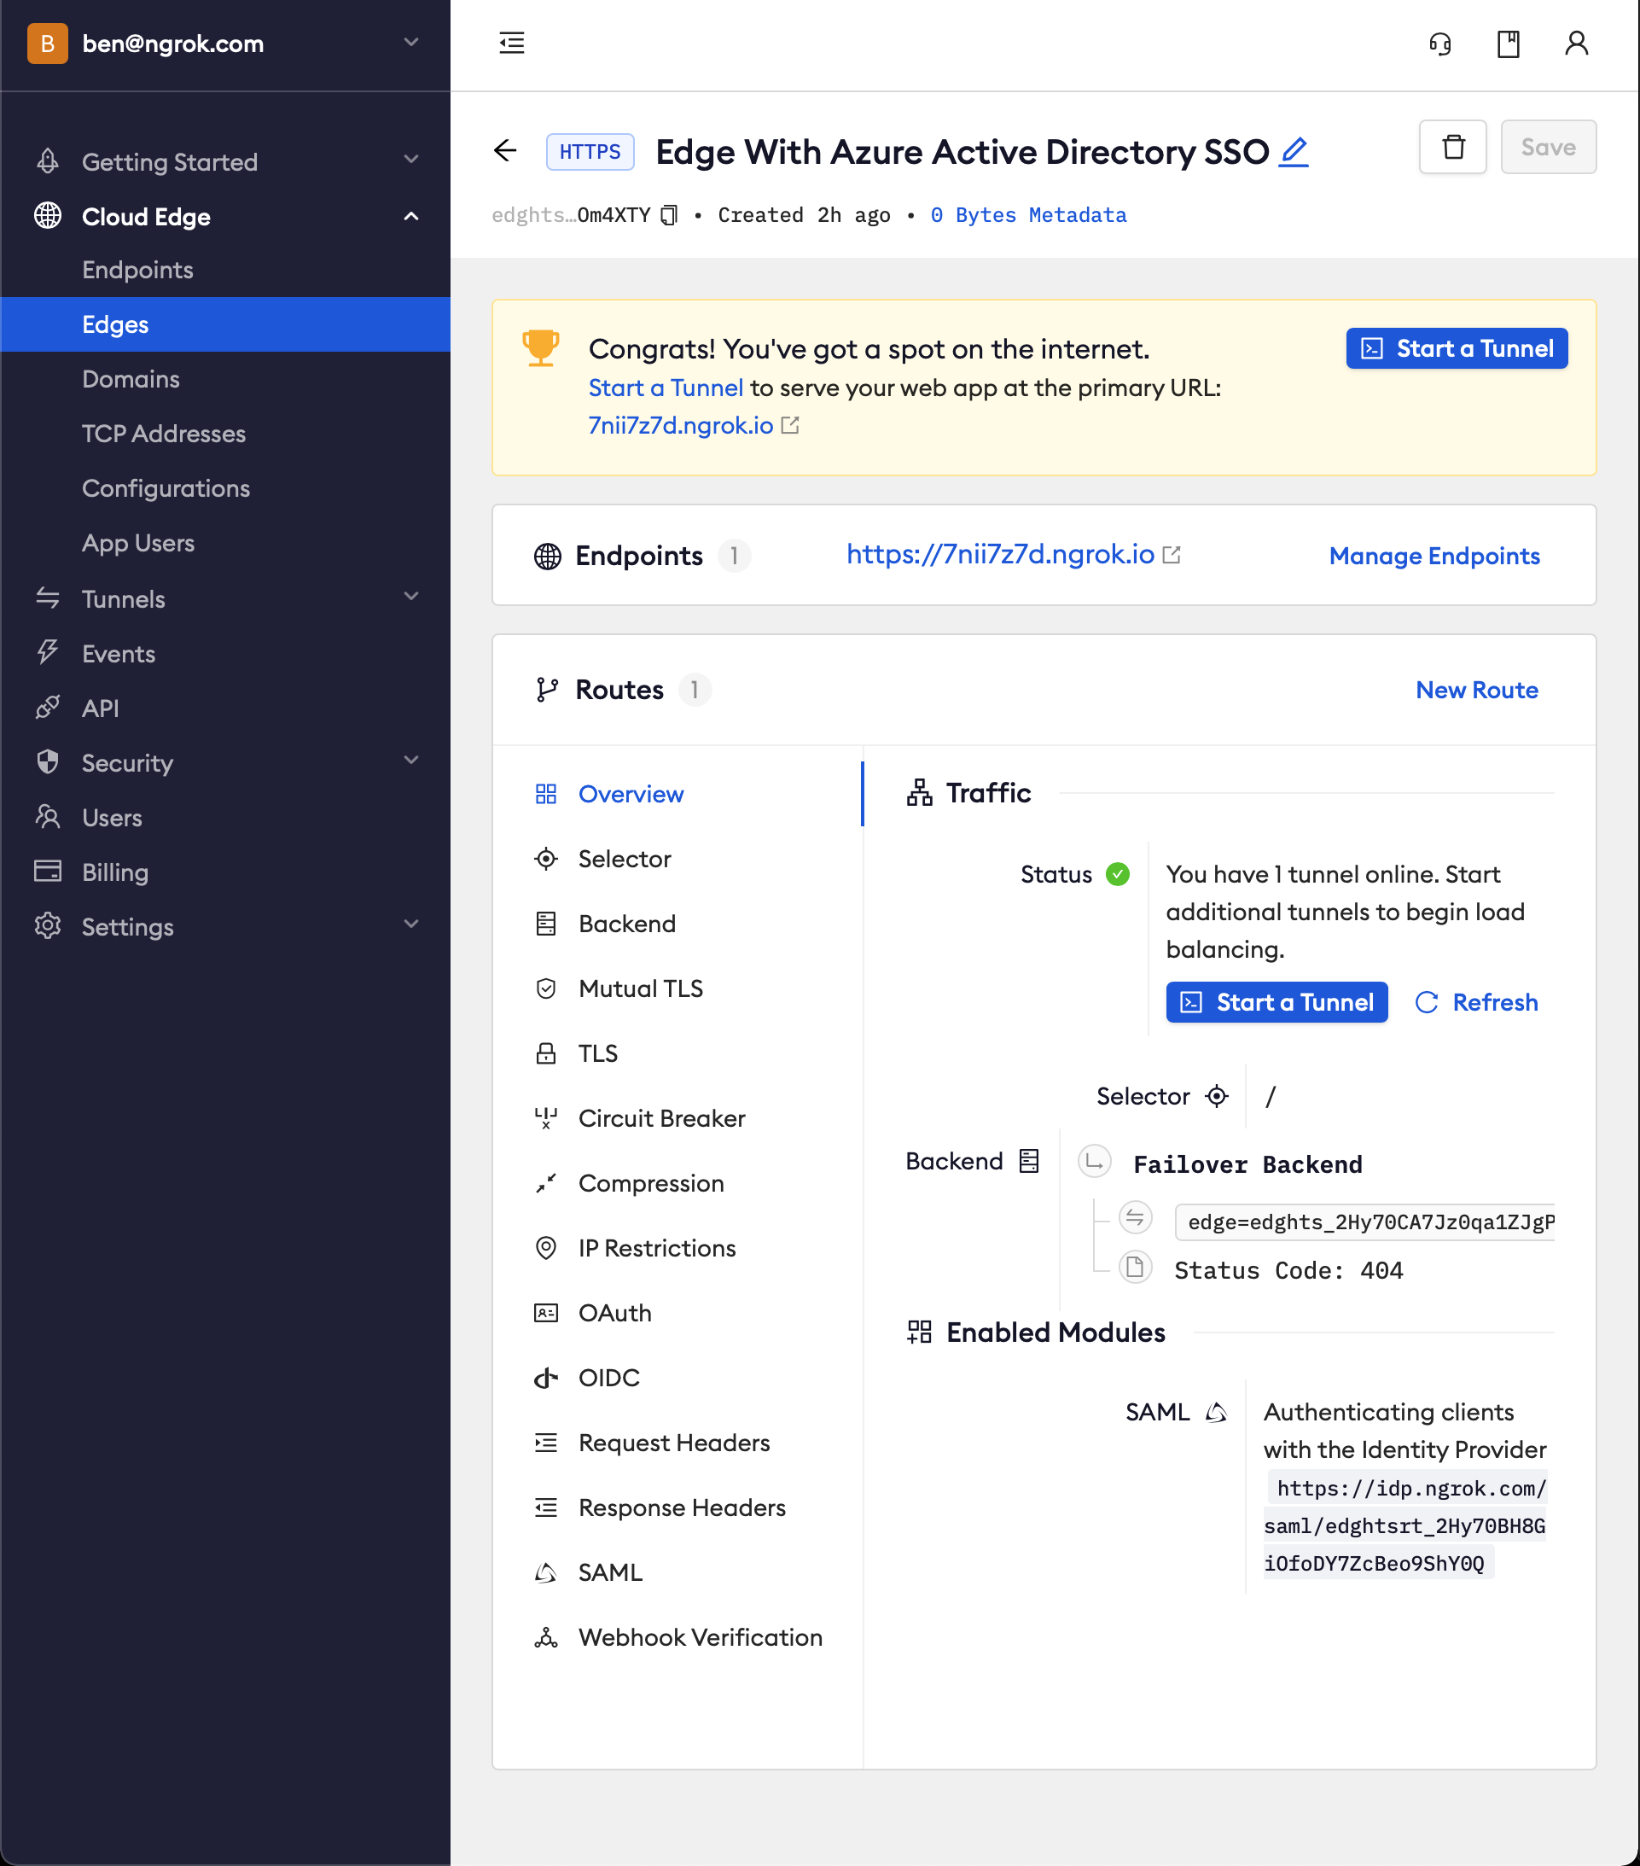The height and width of the screenshot is (1866, 1640).
Task: Click the document icon beside Status Code
Action: tap(1134, 1267)
